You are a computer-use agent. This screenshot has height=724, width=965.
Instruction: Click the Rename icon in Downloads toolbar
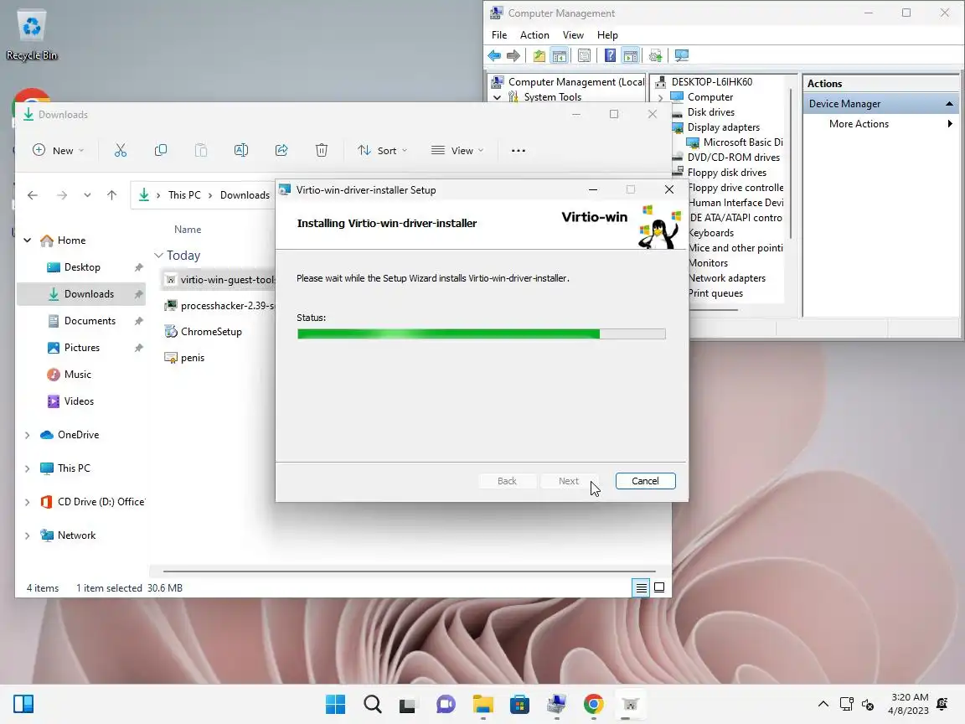click(241, 150)
